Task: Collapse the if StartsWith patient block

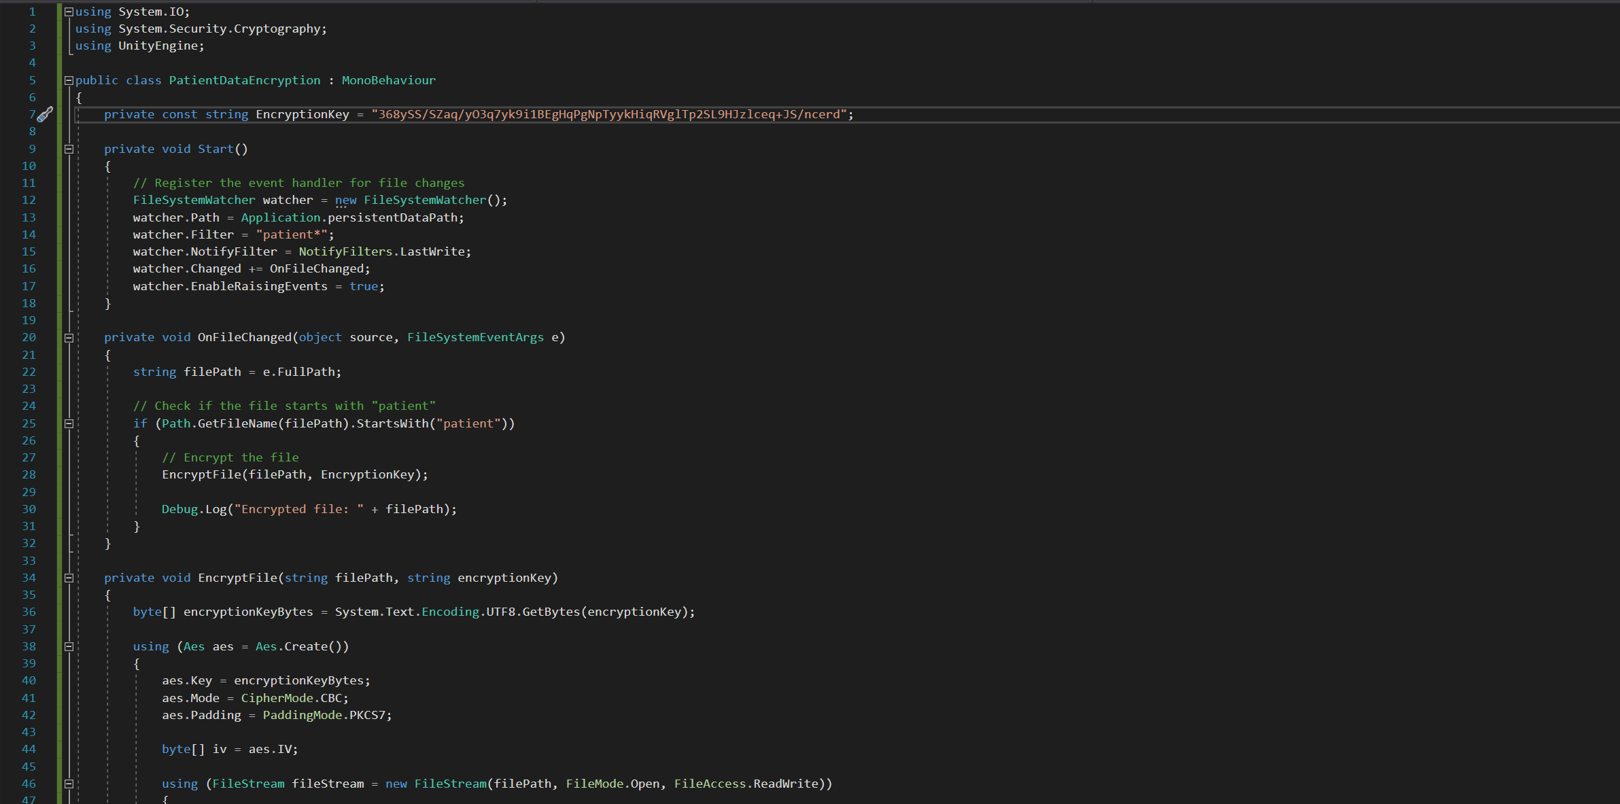Action: click(x=69, y=423)
